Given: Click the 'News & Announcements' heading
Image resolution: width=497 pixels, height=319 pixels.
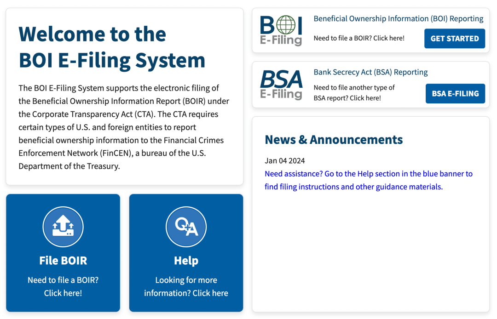Looking at the screenshot, I should pyautogui.click(x=334, y=140).
